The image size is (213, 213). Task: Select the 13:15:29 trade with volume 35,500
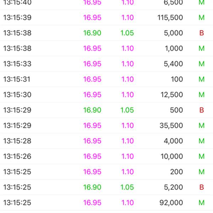(x=106, y=126)
